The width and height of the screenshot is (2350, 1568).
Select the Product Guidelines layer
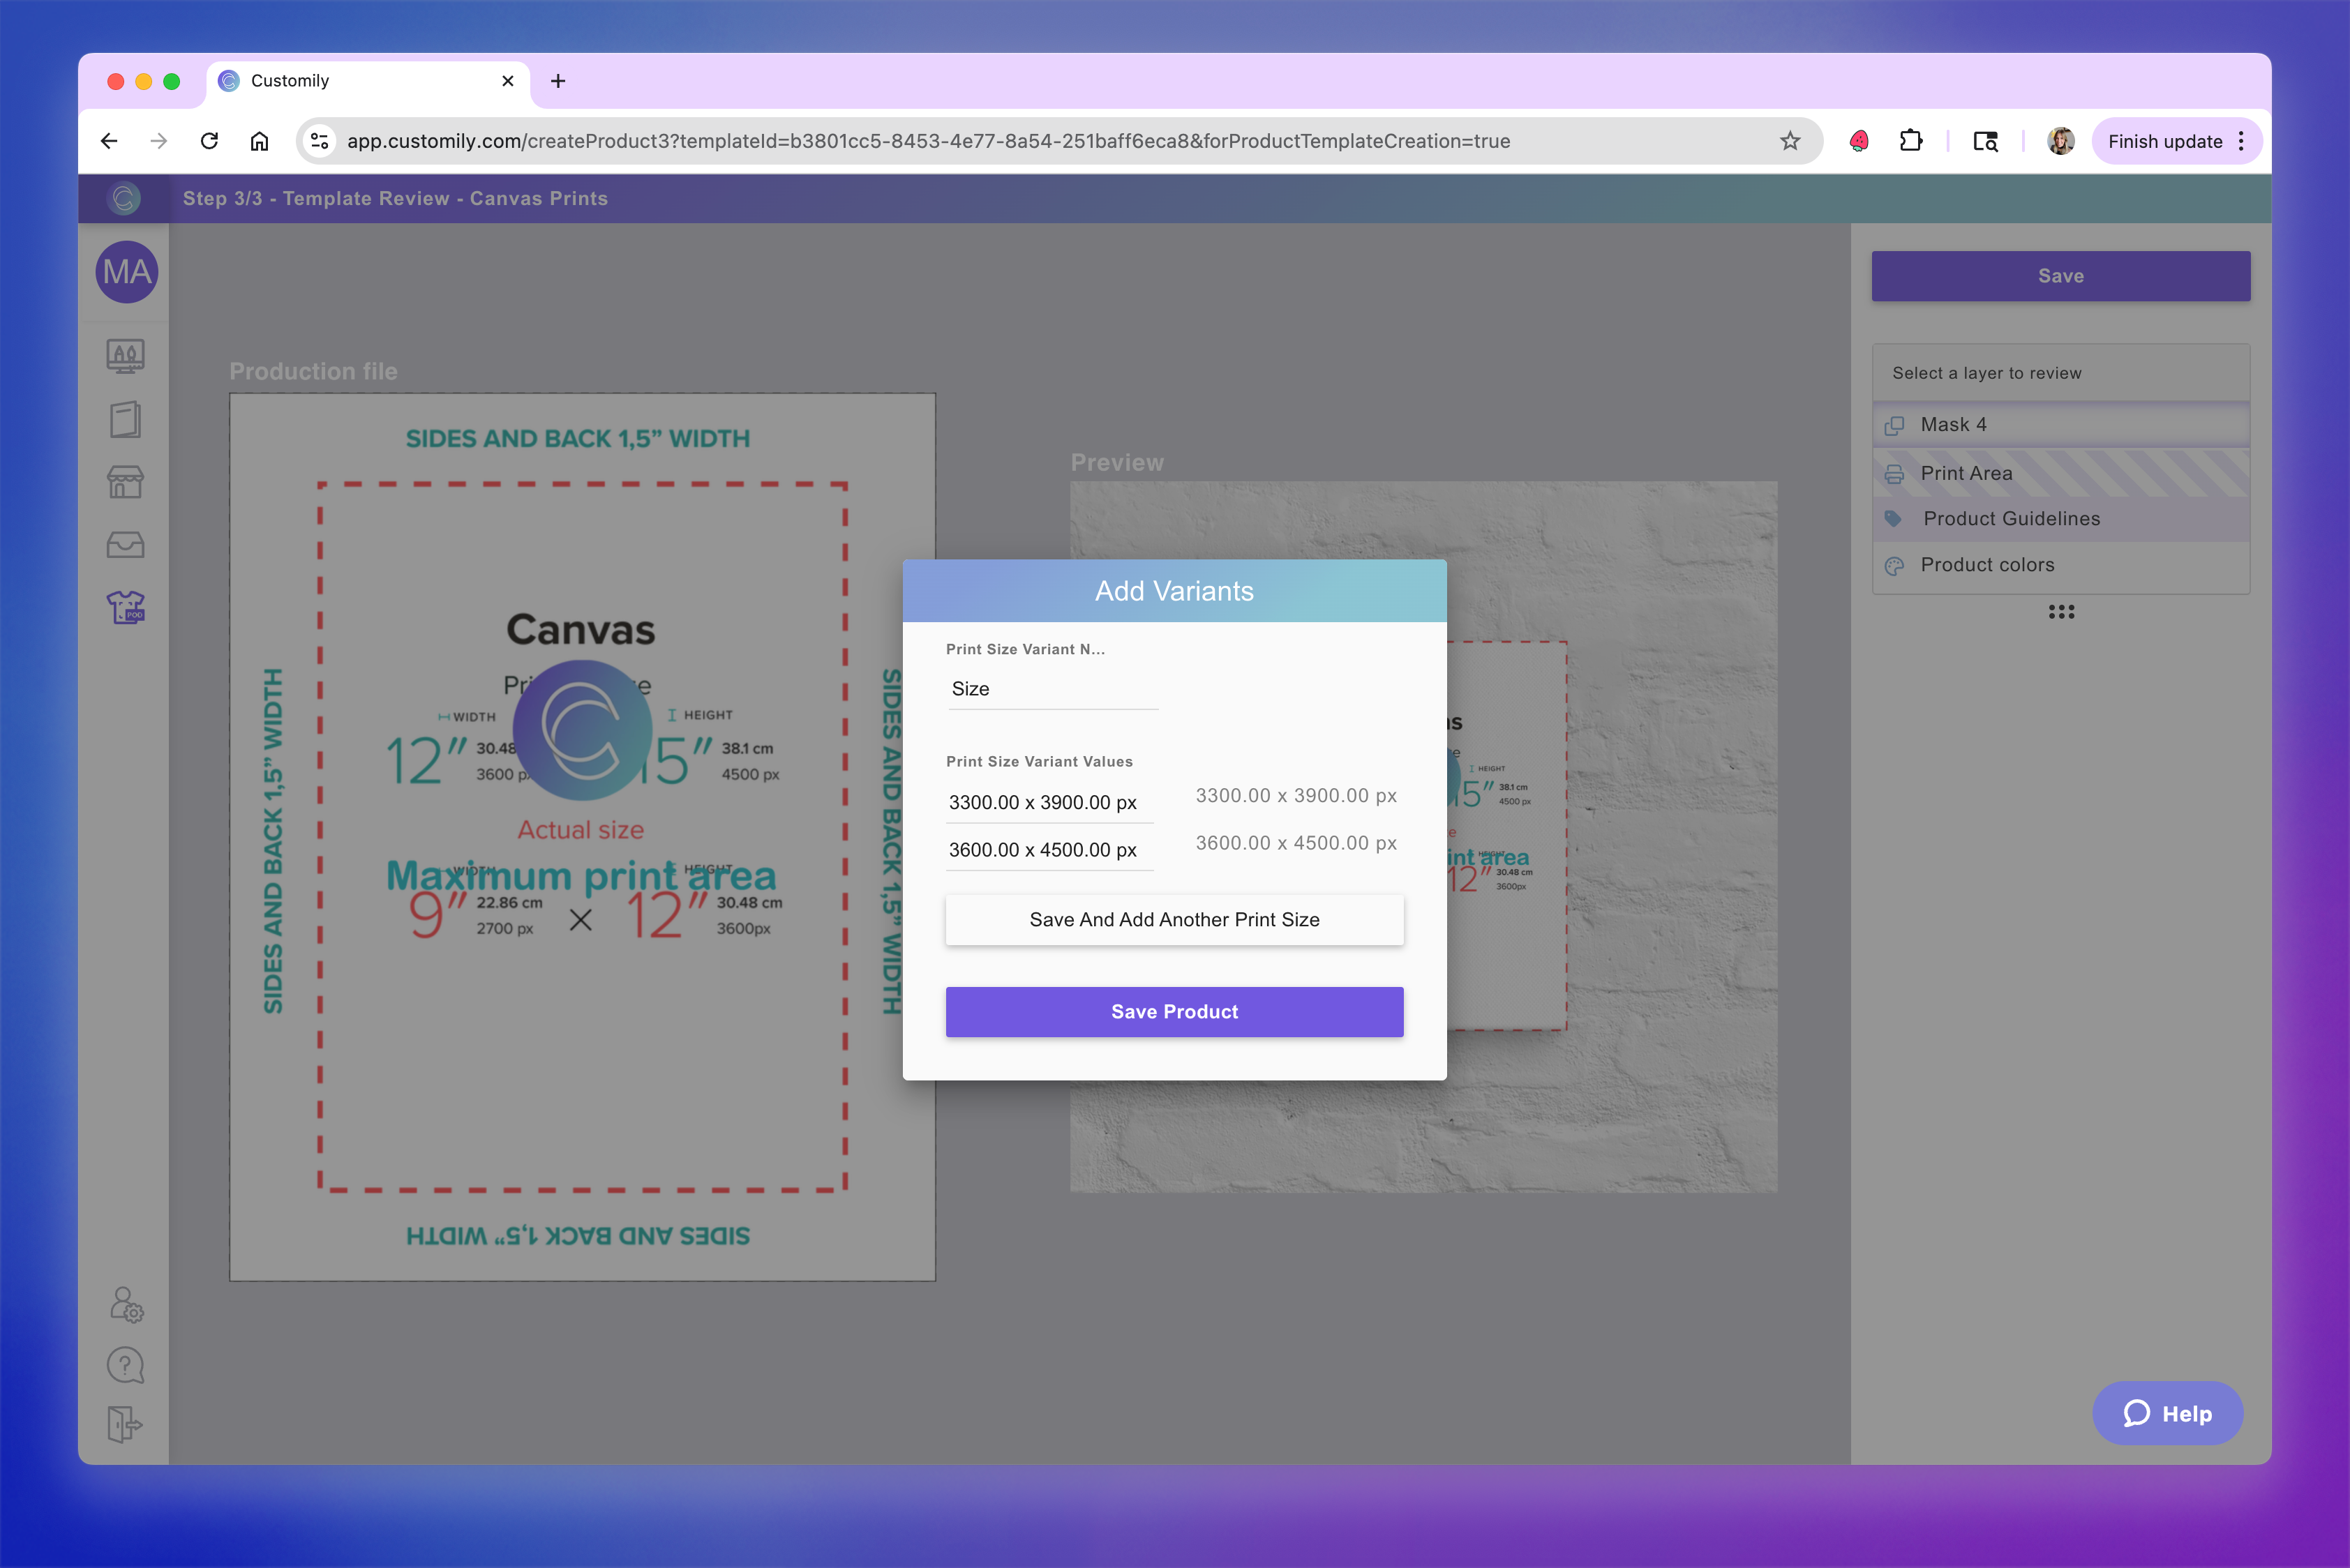point(2061,519)
